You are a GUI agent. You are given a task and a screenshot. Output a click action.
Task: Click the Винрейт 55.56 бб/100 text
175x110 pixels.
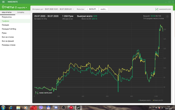pos(152,16)
